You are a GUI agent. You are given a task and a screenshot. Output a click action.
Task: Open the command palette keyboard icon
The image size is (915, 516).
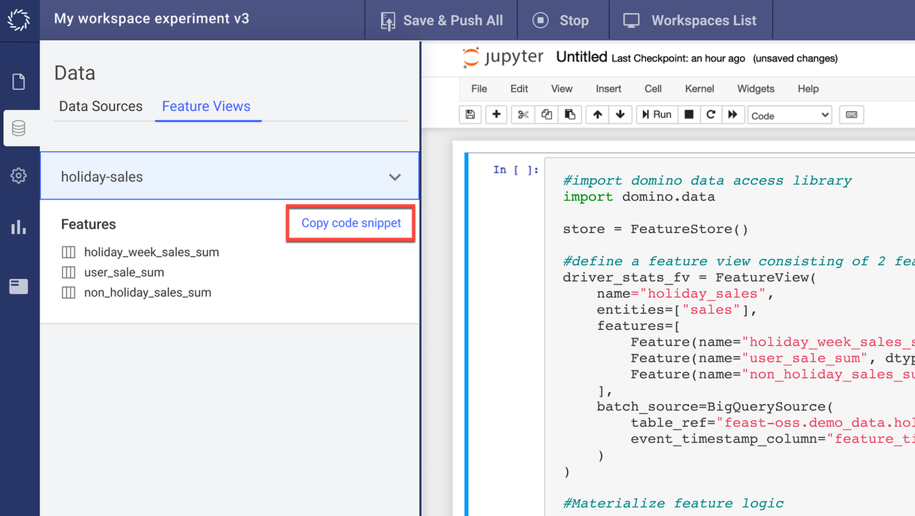pos(851,114)
